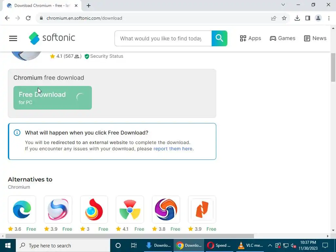The image size is (336, 252).
Task: Open a new tab with plus button
Action: click(89, 6)
